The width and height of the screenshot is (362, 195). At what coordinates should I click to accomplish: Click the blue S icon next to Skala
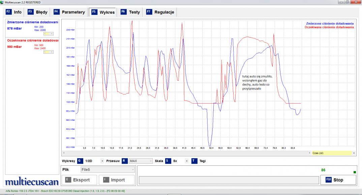coord(168,161)
